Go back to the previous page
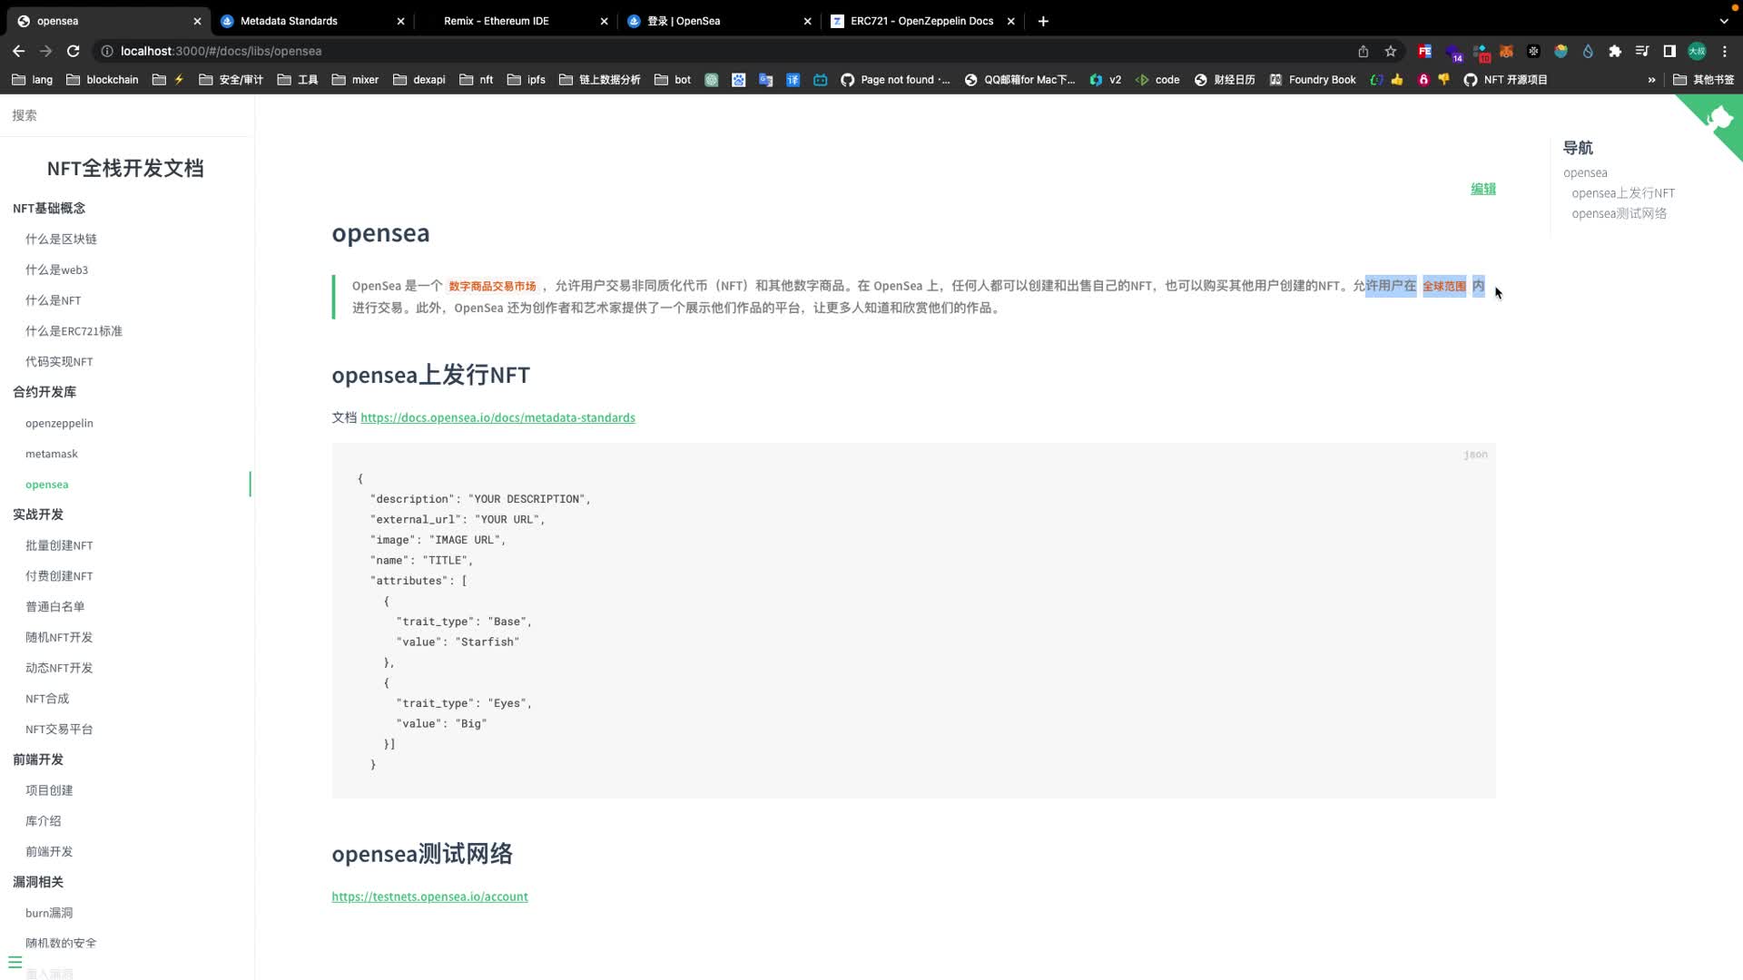The height and width of the screenshot is (980, 1743). click(18, 52)
